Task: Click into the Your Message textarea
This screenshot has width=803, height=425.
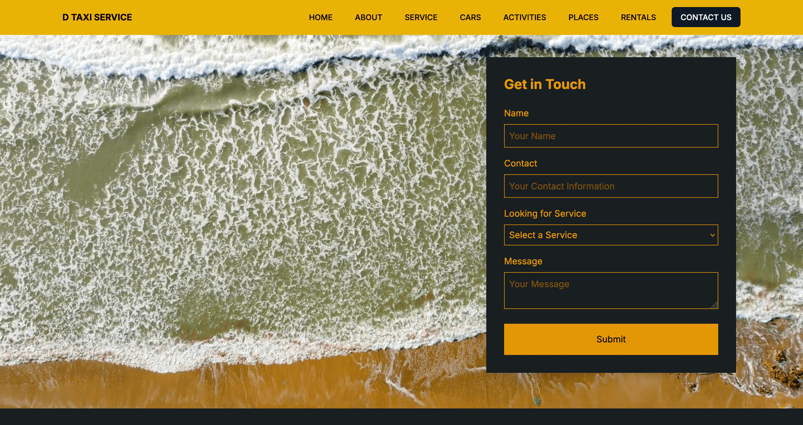Action: pyautogui.click(x=610, y=291)
